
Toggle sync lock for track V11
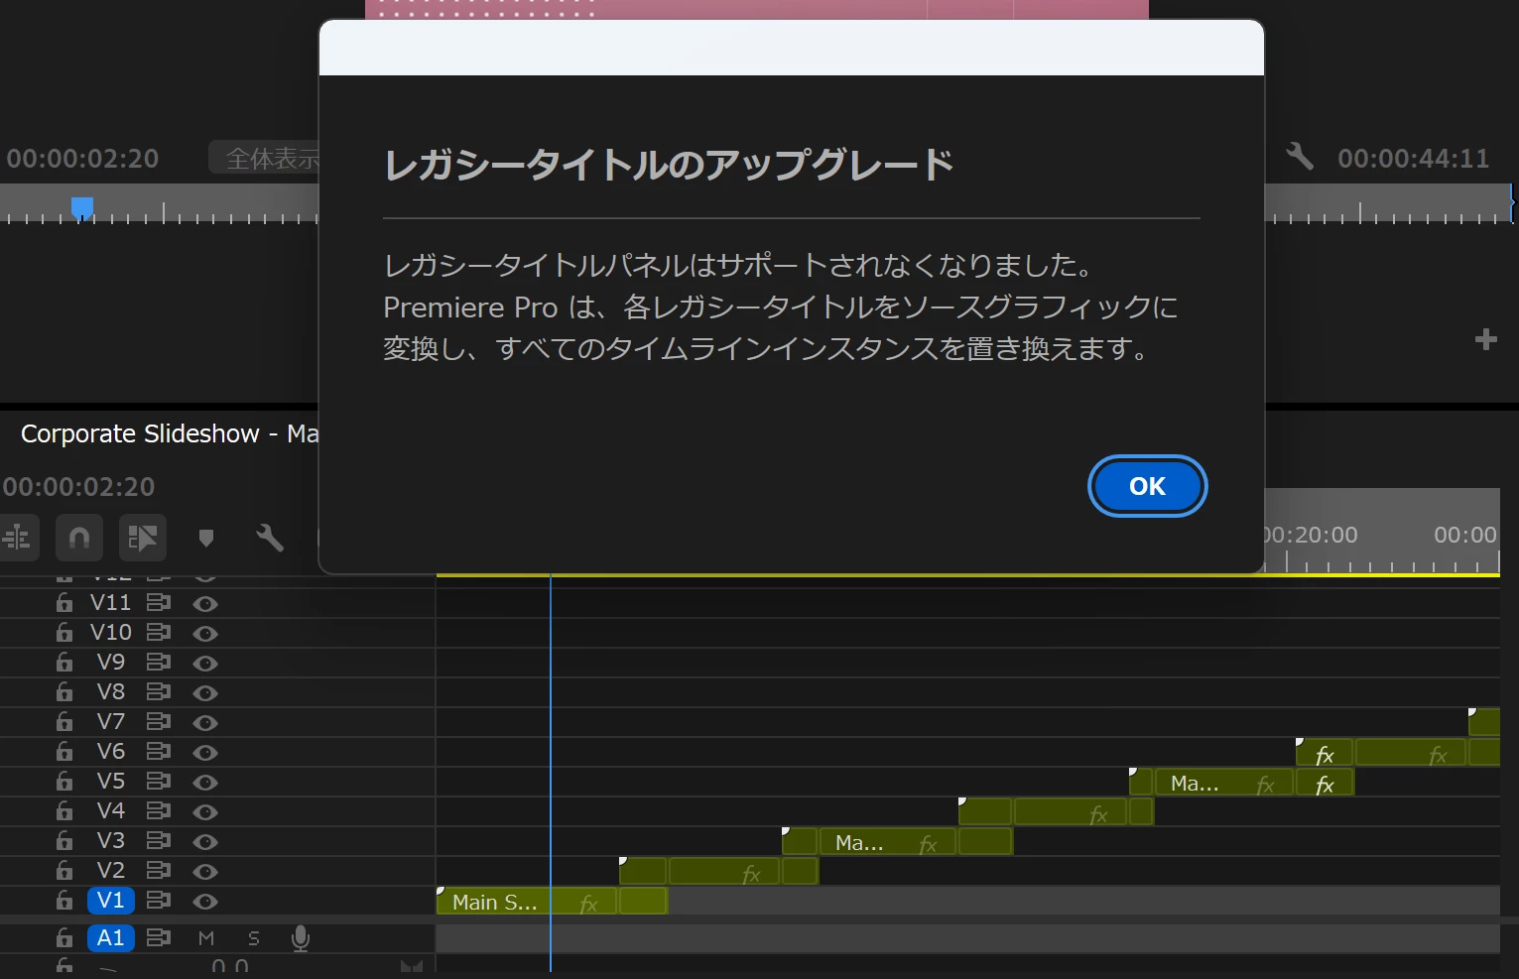[x=158, y=602]
